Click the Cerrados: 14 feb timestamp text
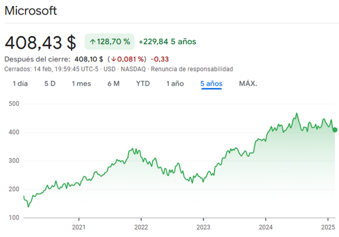Screen dimensions: 339x237 (51, 69)
